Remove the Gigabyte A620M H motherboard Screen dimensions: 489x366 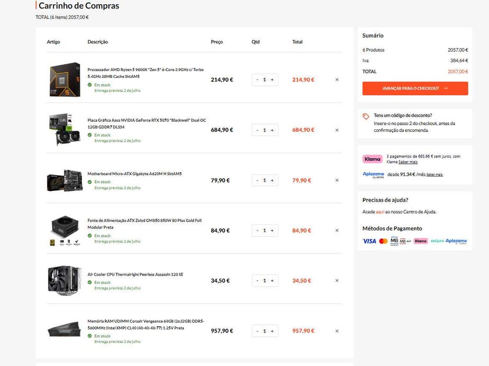point(337,180)
